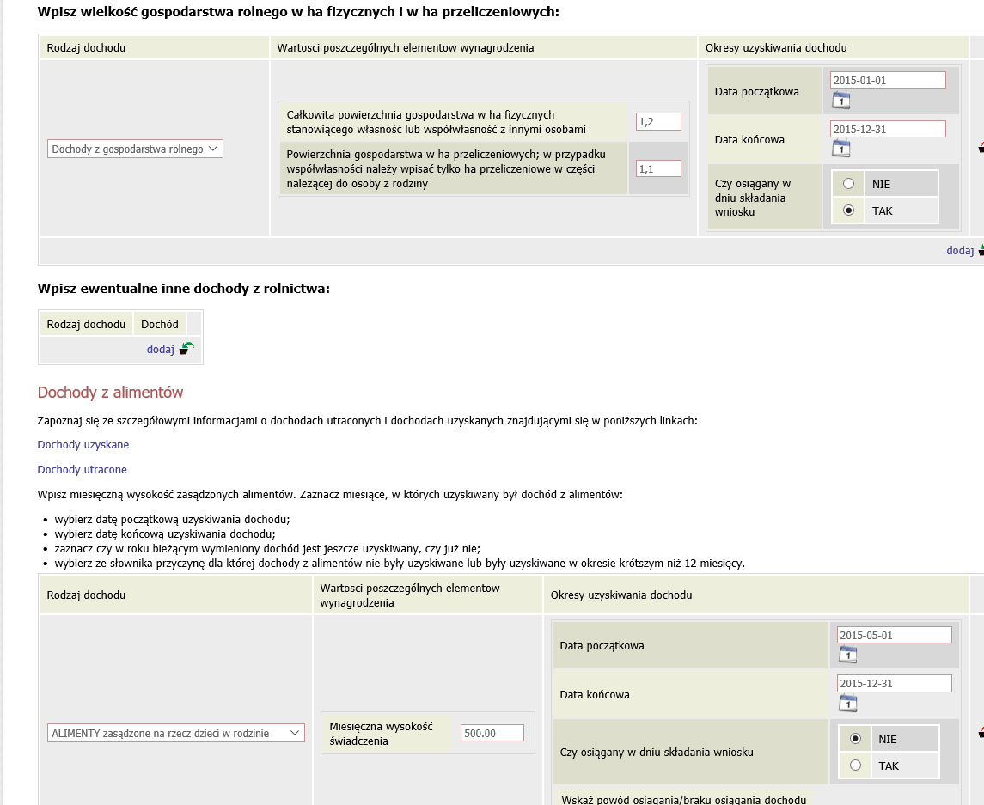Open the 'Dochody z gospodarstwa rolnego' dropdown
984x805 pixels.
(x=135, y=149)
